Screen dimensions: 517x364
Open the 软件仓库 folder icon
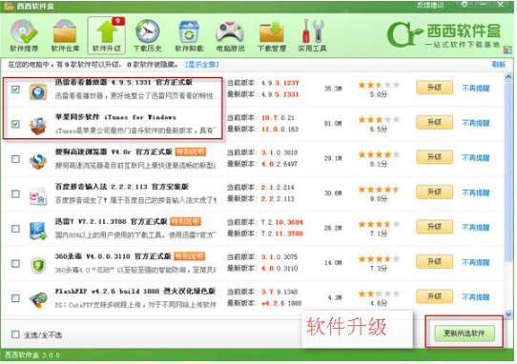click(x=65, y=36)
